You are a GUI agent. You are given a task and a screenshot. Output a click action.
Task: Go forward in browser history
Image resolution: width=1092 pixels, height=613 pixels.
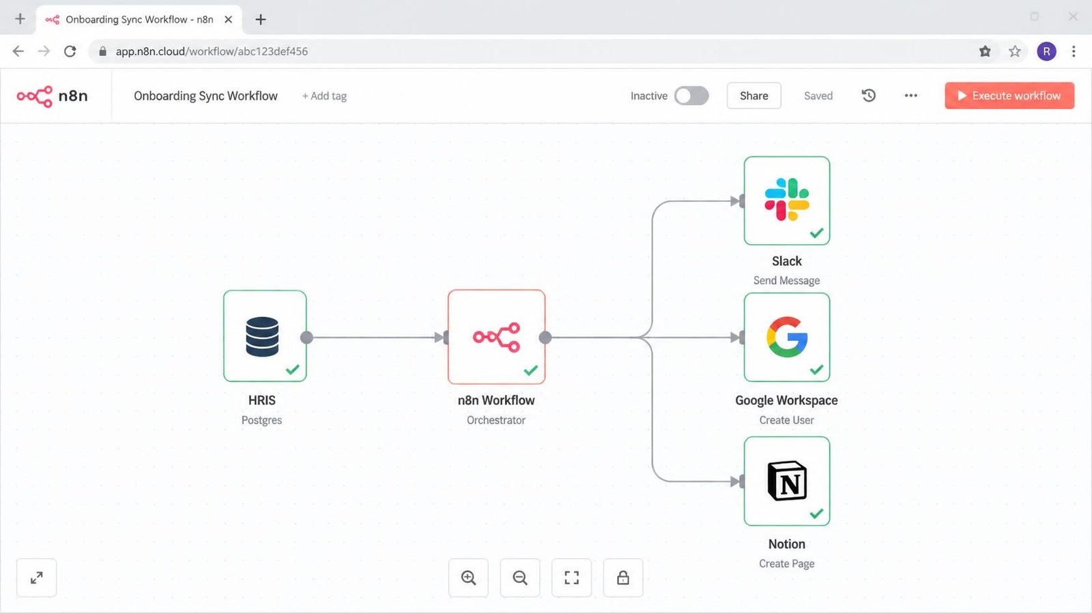tap(44, 51)
